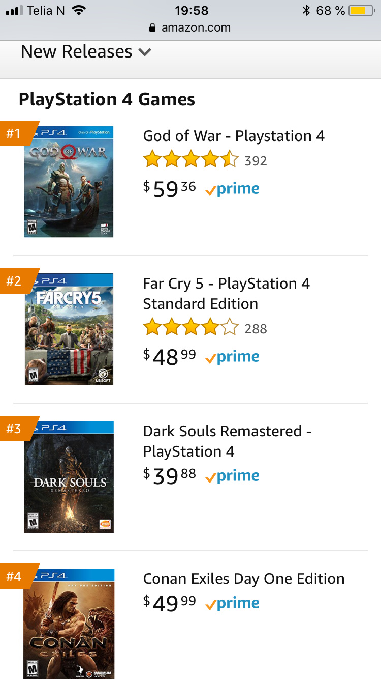381x679 pixels.
Task: Tap the Prime badge beside the $49.99 price
Action: point(232,604)
